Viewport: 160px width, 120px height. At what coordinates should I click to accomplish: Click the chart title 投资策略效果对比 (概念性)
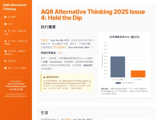(x=124, y=37)
